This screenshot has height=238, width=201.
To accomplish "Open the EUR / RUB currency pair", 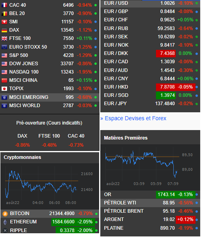I will tap(116, 28).
